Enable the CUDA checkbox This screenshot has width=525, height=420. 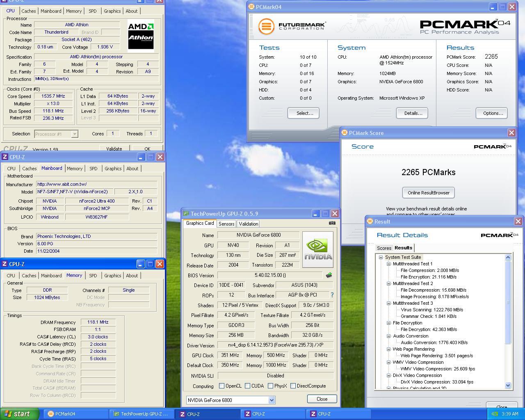click(248, 386)
